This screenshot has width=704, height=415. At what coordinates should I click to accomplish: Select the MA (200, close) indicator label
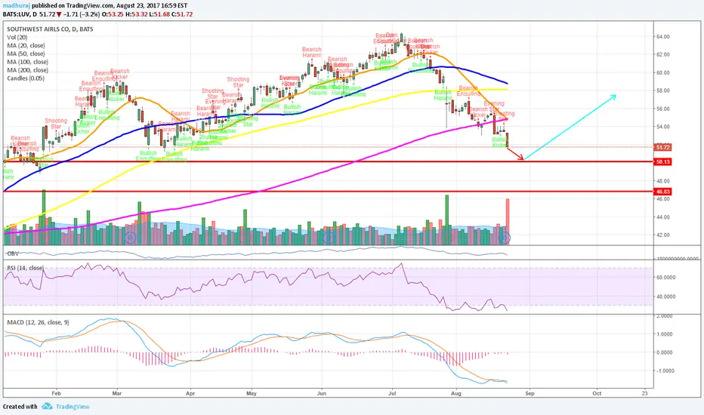27,70
